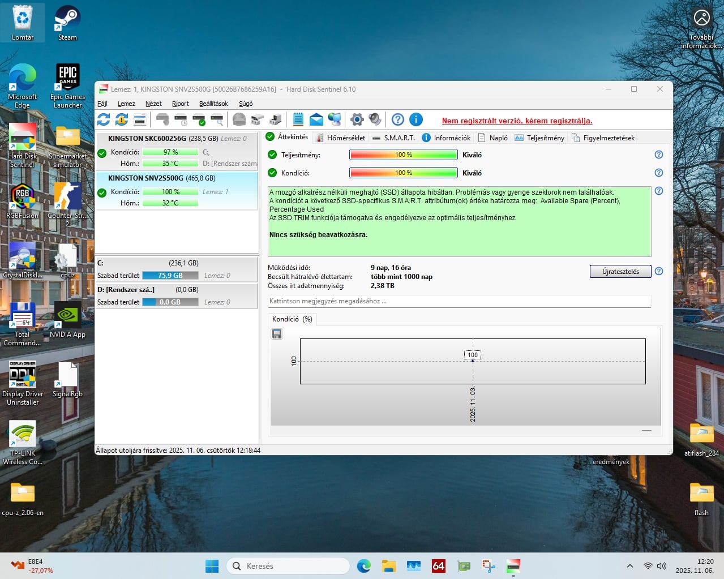The width and height of the screenshot is (724, 579).
Task: Click the Keresés taskbar search box
Action: (288, 565)
